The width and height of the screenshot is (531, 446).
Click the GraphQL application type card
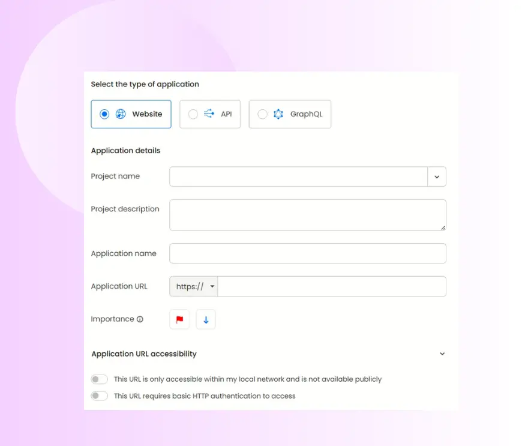point(290,114)
